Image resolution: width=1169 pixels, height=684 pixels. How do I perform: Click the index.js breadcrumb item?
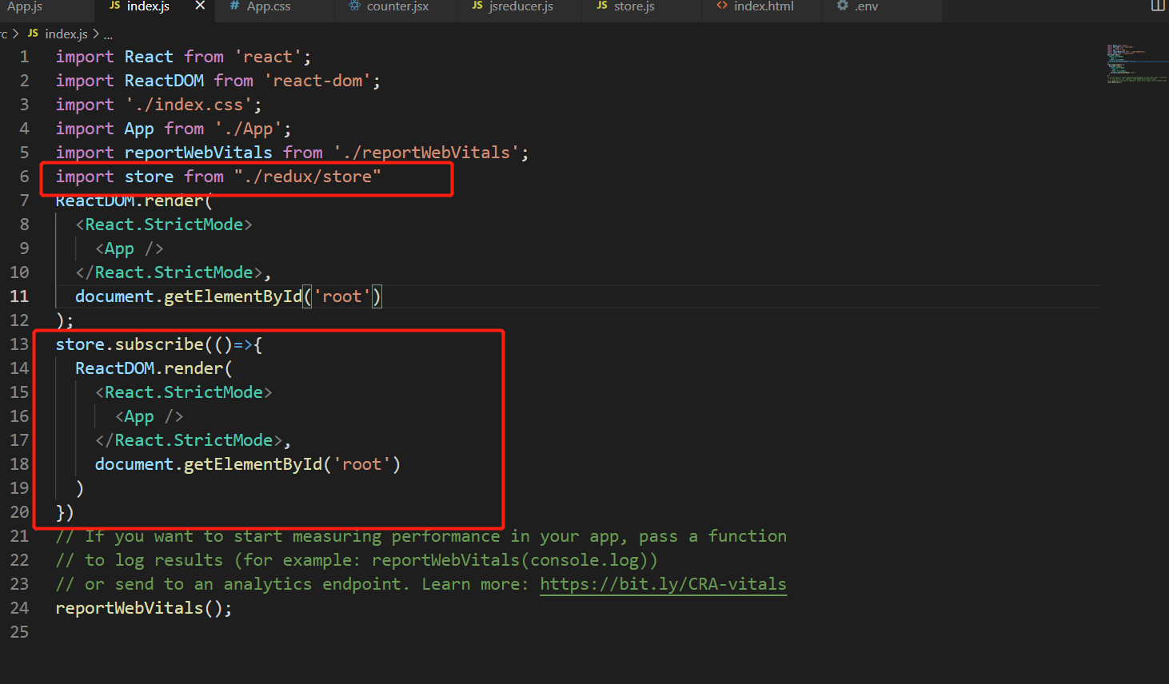click(66, 34)
